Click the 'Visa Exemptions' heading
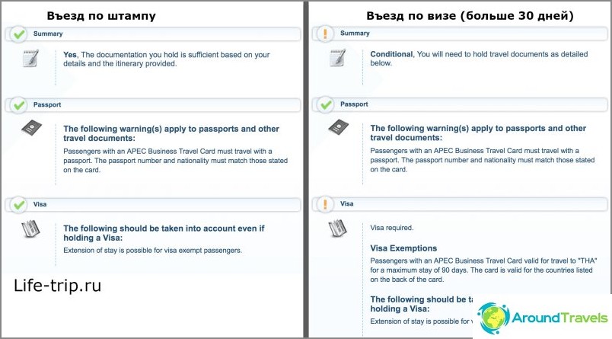 403,248
